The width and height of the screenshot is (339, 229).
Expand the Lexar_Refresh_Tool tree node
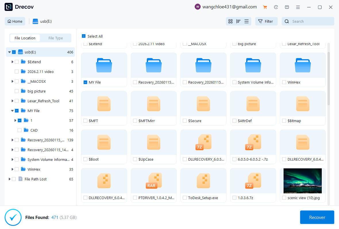click(12, 101)
